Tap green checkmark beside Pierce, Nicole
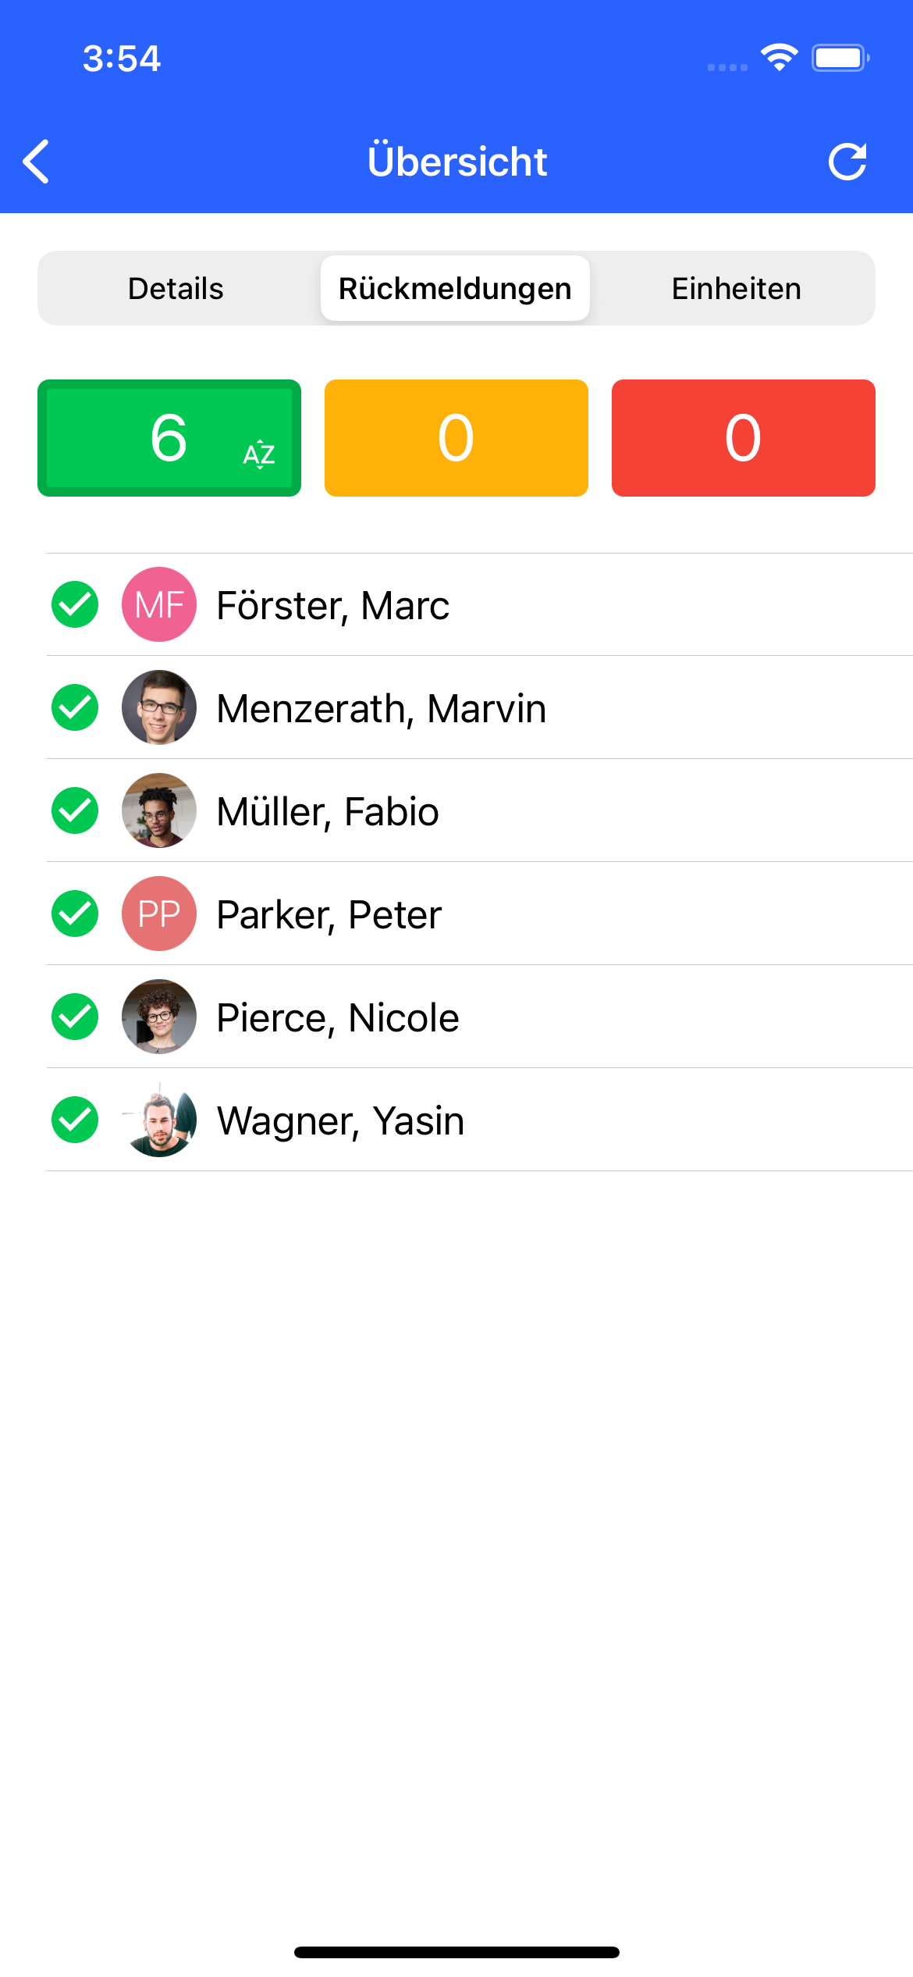 75,1017
